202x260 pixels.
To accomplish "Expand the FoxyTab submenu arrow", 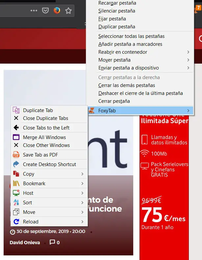I will tap(188, 111).
